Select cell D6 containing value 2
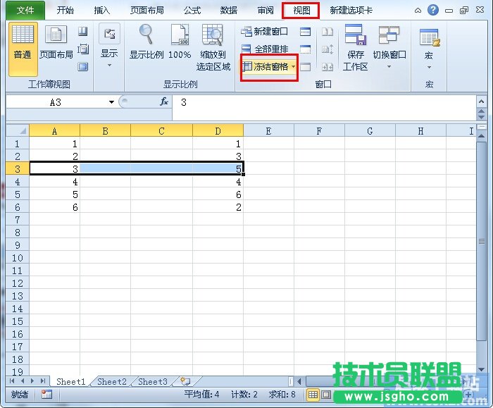The width and height of the screenshot is (493, 408). [x=218, y=206]
